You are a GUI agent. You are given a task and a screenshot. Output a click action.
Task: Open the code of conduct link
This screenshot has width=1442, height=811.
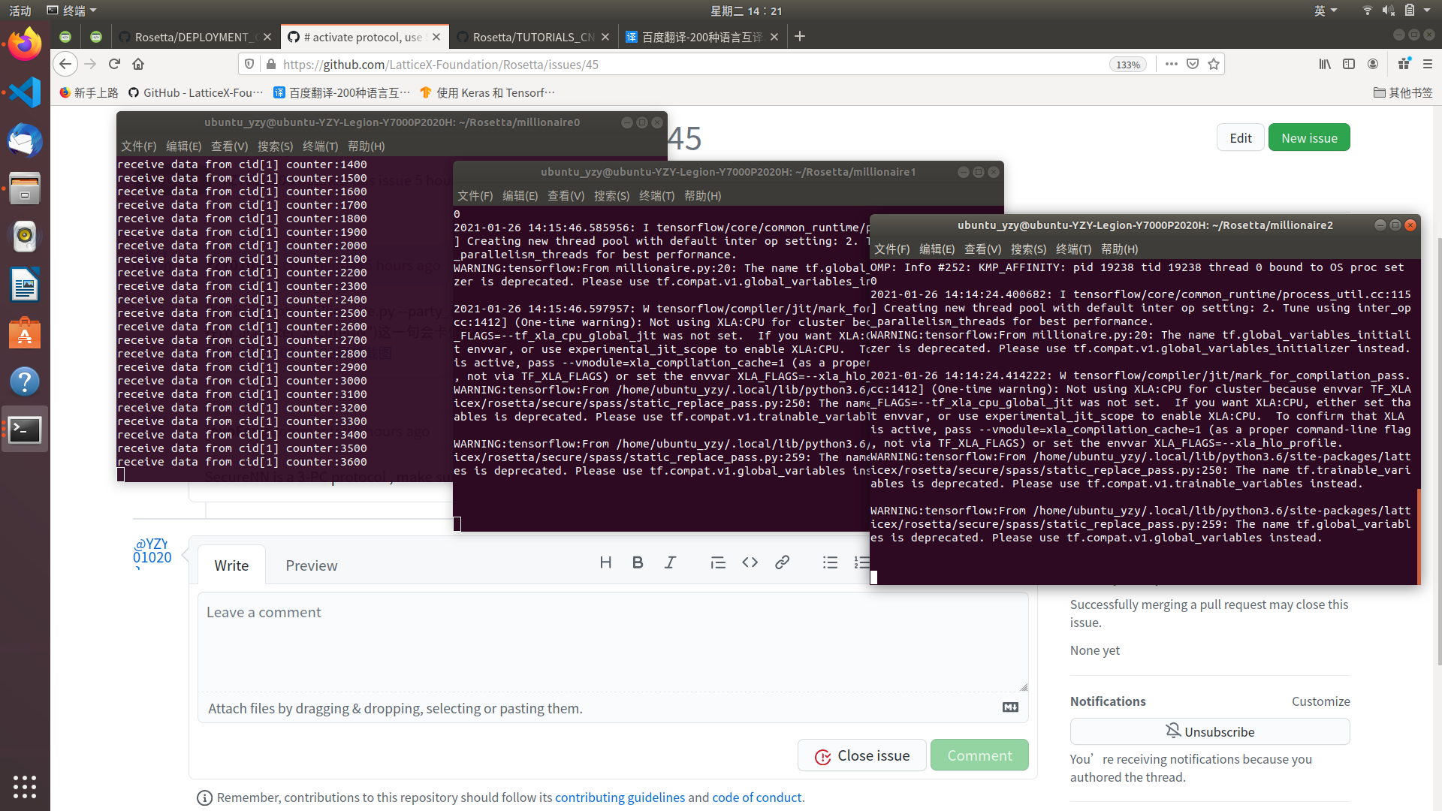click(x=756, y=797)
